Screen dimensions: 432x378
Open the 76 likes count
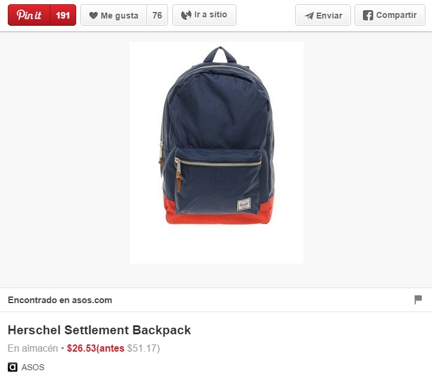(x=157, y=15)
